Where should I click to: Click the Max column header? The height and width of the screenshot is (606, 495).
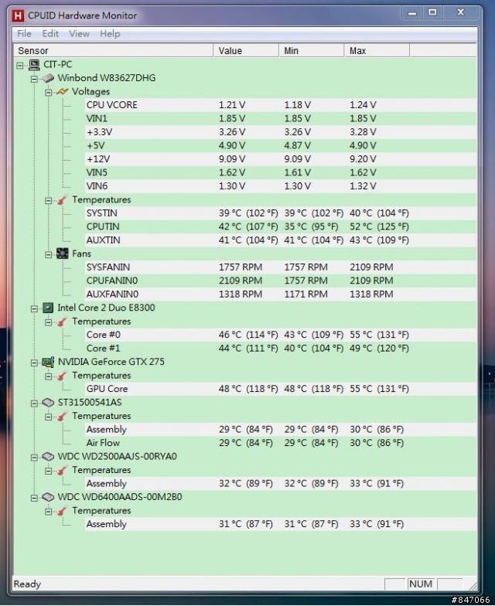click(x=377, y=51)
